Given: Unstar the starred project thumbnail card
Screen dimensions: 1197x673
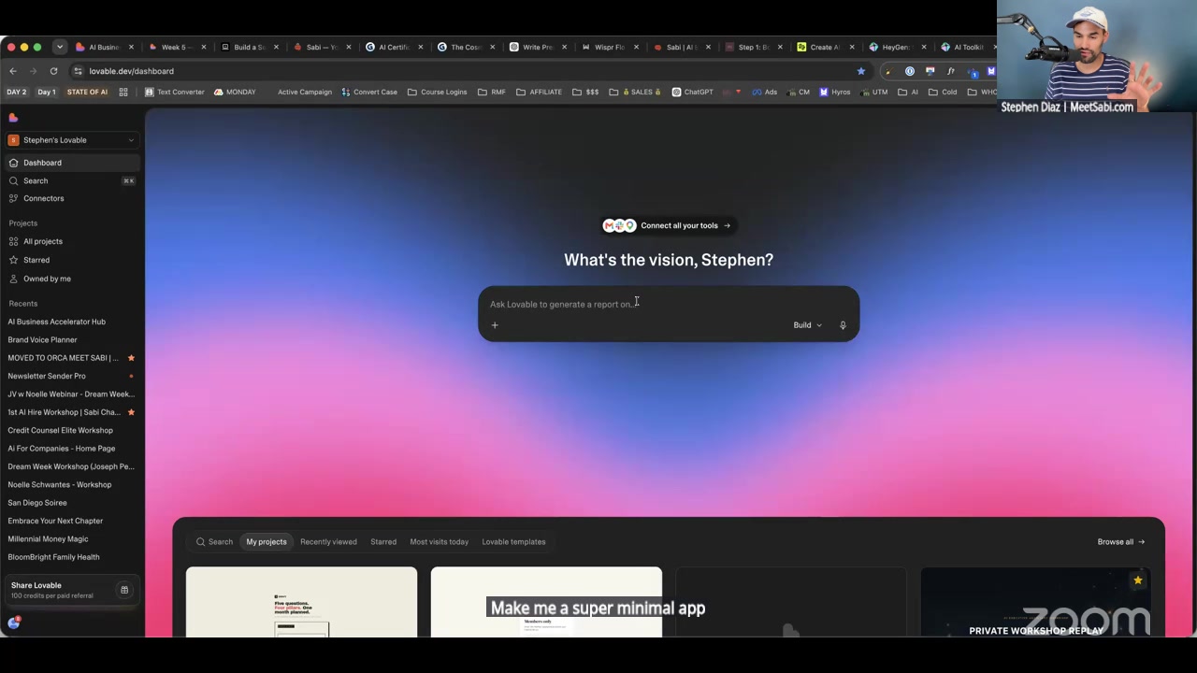Looking at the screenshot, I should click(1137, 580).
